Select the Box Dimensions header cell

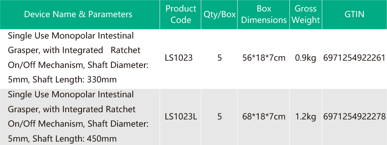(x=264, y=14)
